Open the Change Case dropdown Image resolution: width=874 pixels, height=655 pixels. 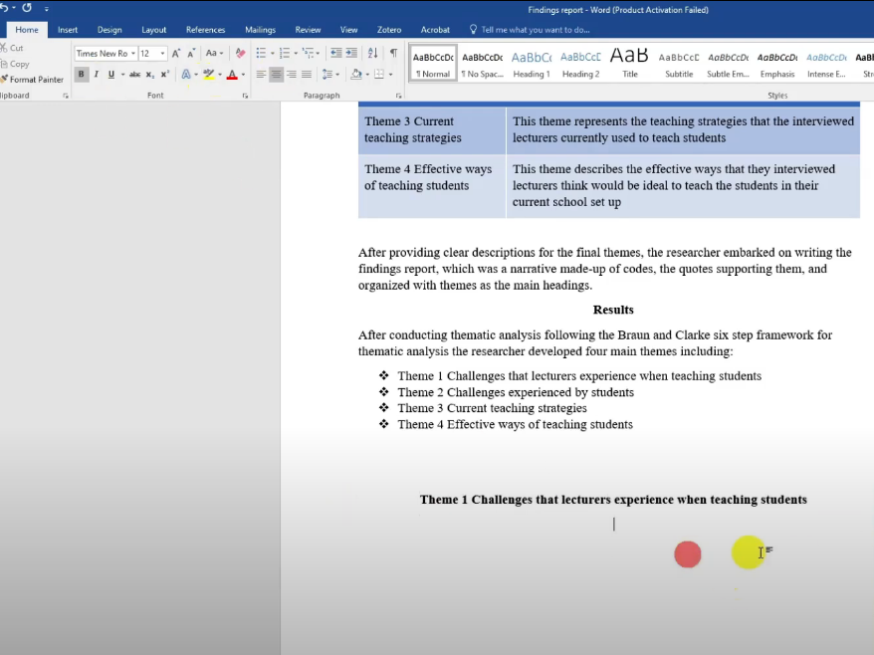click(214, 53)
